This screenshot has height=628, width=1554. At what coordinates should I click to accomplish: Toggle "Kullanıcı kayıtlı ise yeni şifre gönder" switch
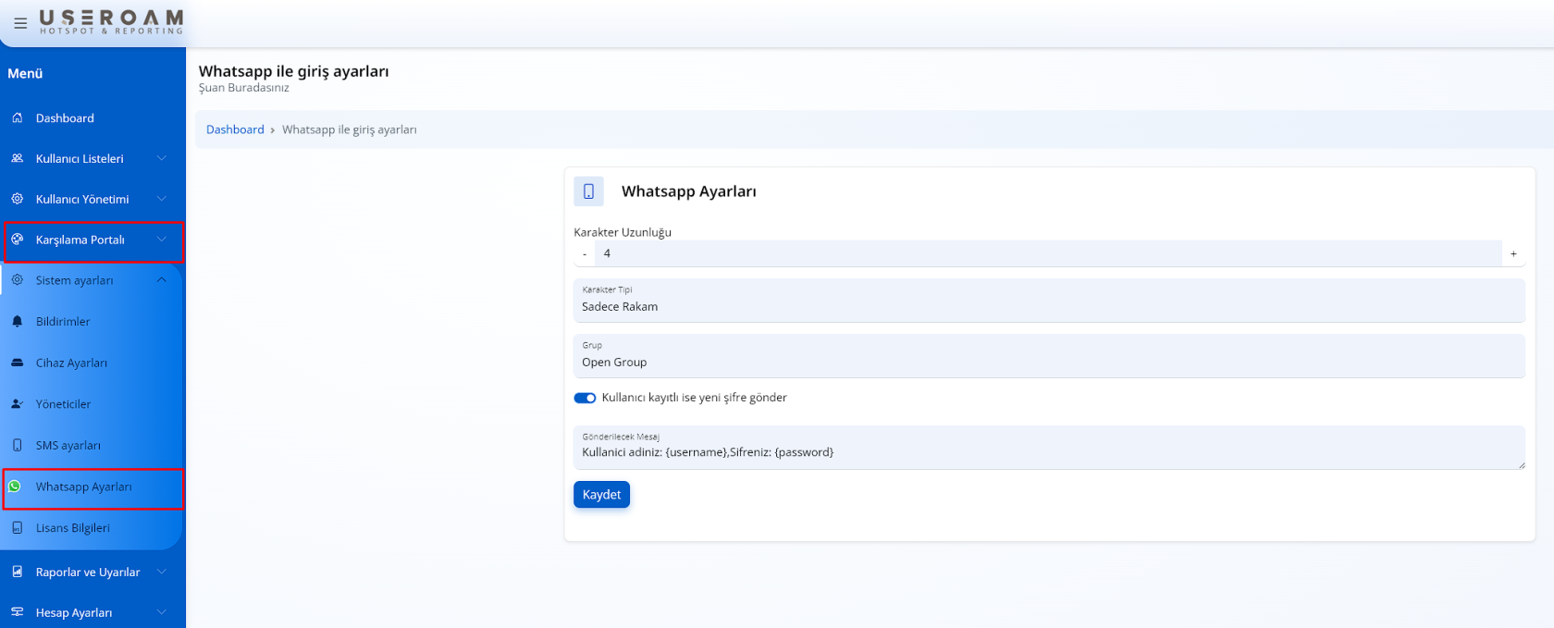tap(585, 398)
